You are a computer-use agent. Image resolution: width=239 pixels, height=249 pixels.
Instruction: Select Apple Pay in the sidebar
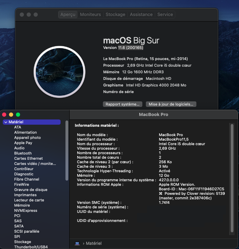(23, 143)
